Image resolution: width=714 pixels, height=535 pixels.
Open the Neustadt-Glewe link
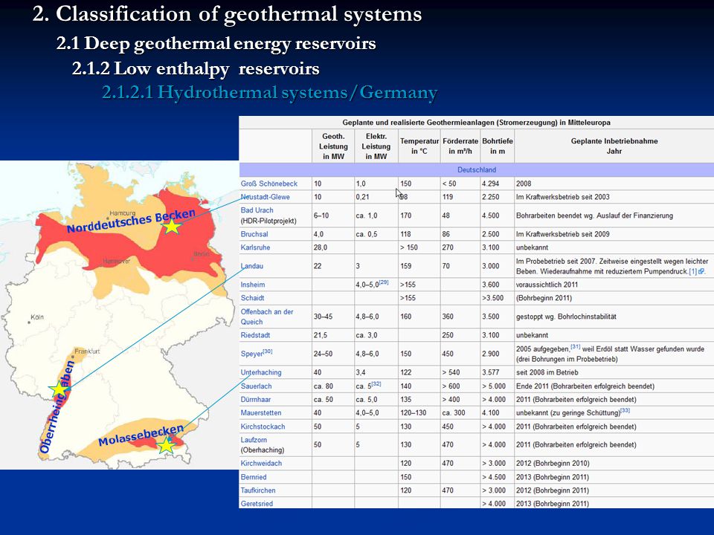point(265,197)
